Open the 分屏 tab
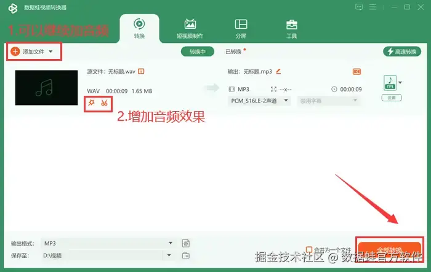This screenshot has width=431, height=272. tap(241, 28)
